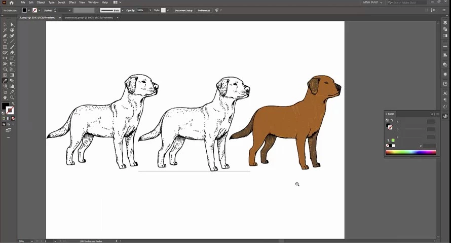Click the Document Setup button
Image resolution: width=451 pixels, height=243 pixels.
[183, 10]
